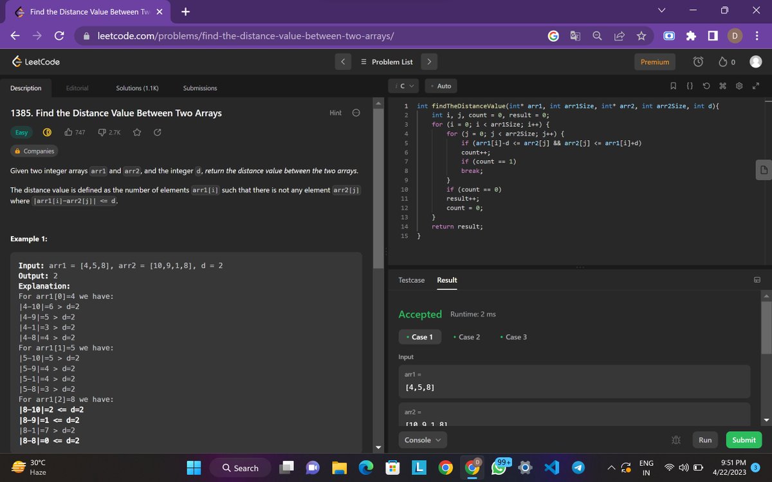This screenshot has height=482, width=772.
Task: Open the LeetCode profile avatar
Action: click(x=756, y=62)
